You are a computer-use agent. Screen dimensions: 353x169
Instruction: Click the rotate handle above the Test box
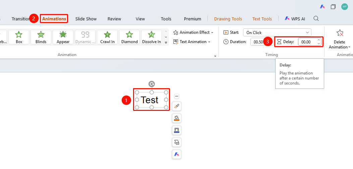(152, 84)
